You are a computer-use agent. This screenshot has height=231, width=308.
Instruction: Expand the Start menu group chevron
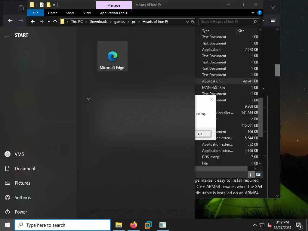pyautogui.click(x=88, y=99)
